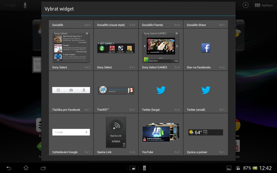Screen dimensions: 277x173
Task: Select the Vyhledávání Google search bar preview
Action: (71, 132)
